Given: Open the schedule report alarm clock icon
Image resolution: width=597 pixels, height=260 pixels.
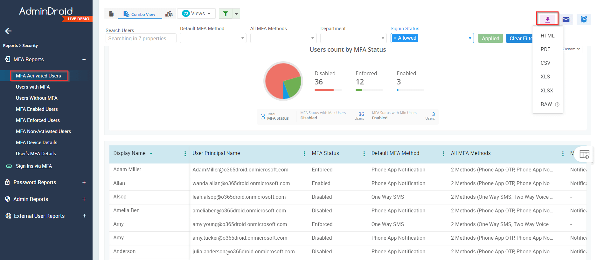Looking at the screenshot, I should pyautogui.click(x=584, y=19).
